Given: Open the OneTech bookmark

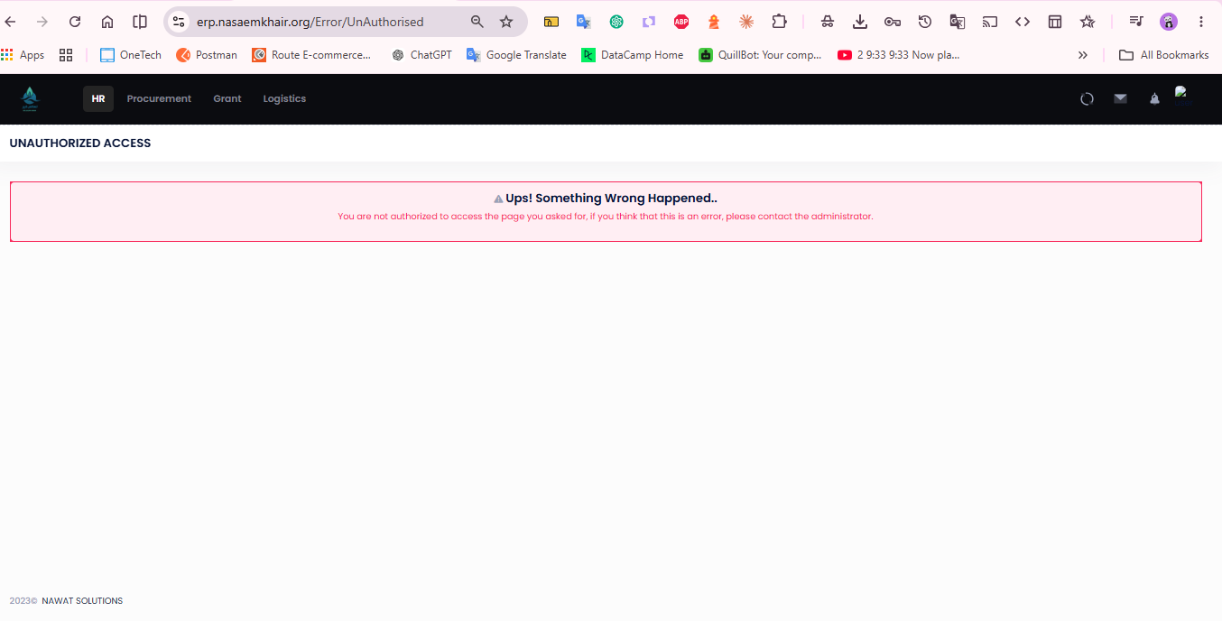Looking at the screenshot, I should tap(131, 55).
